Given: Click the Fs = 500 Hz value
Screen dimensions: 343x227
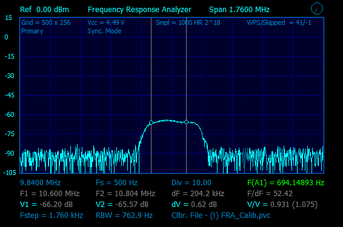Looking at the screenshot, I should point(116,183).
